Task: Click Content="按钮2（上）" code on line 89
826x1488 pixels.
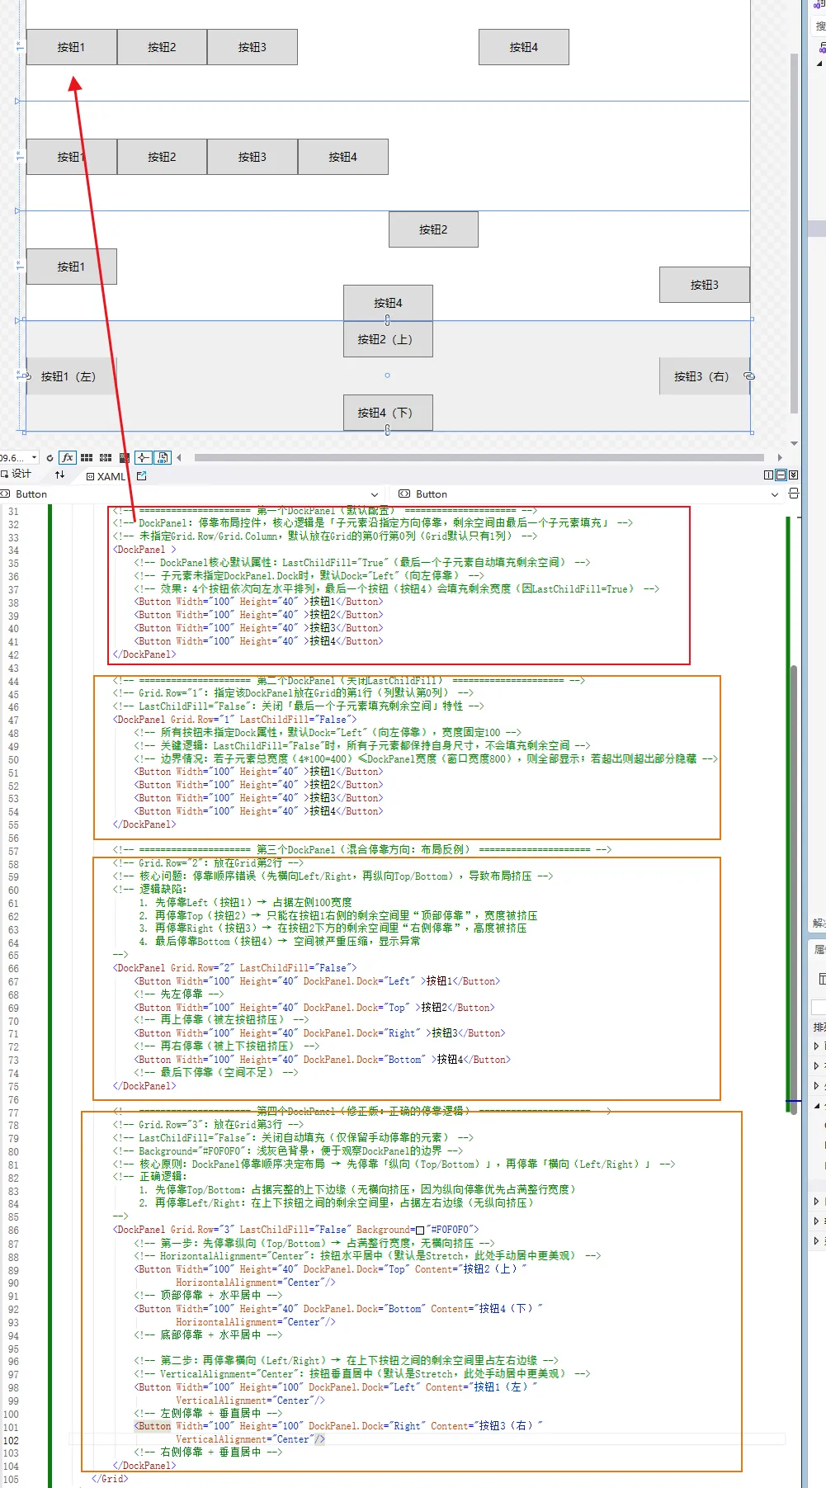Action: pos(470,1269)
